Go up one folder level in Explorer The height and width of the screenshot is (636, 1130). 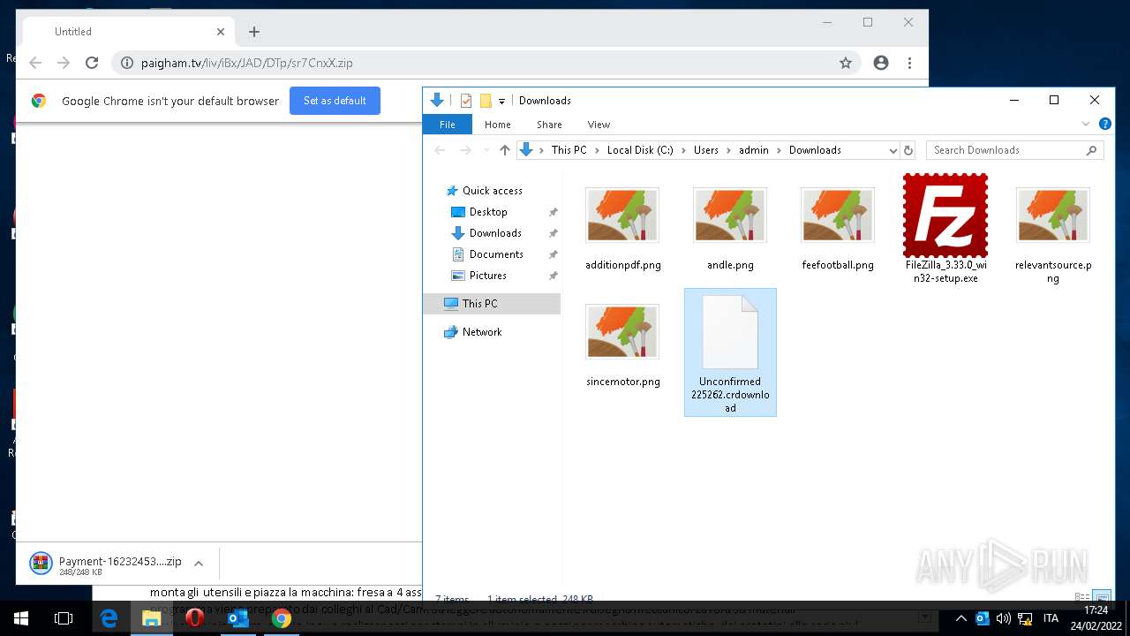[505, 150]
